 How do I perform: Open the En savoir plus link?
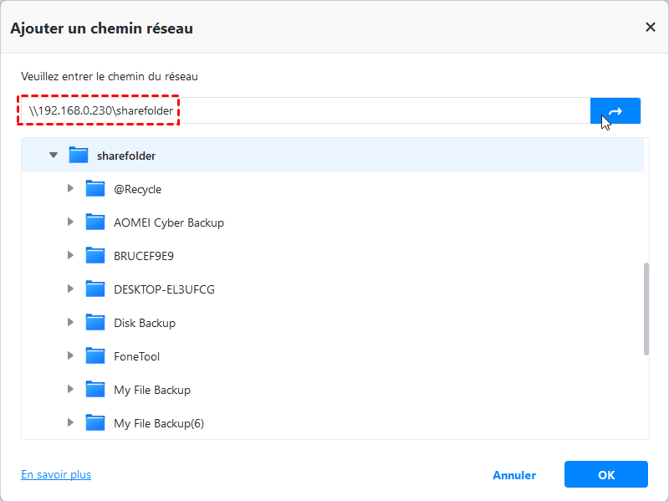(56, 474)
